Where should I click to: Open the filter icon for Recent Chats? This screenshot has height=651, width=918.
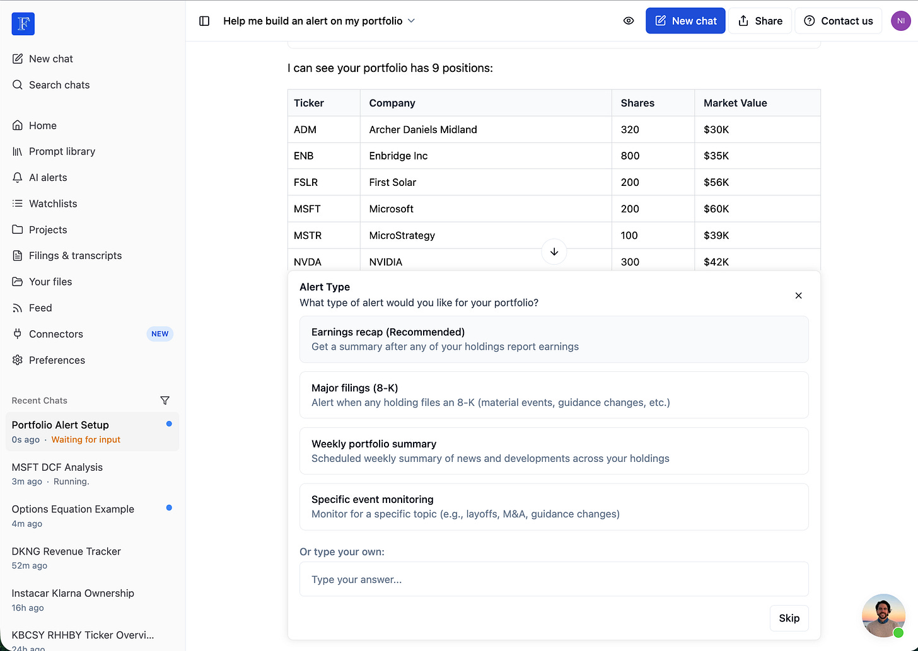pos(165,401)
